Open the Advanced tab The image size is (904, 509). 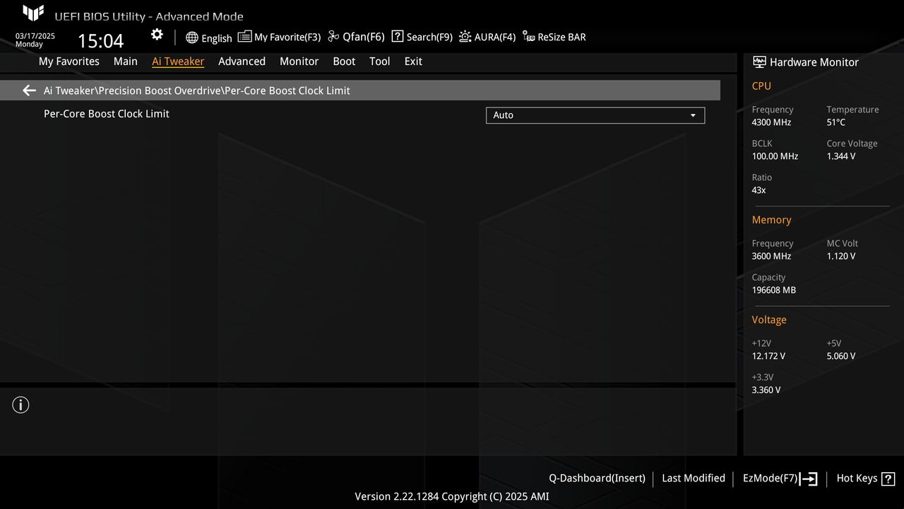pyautogui.click(x=242, y=62)
